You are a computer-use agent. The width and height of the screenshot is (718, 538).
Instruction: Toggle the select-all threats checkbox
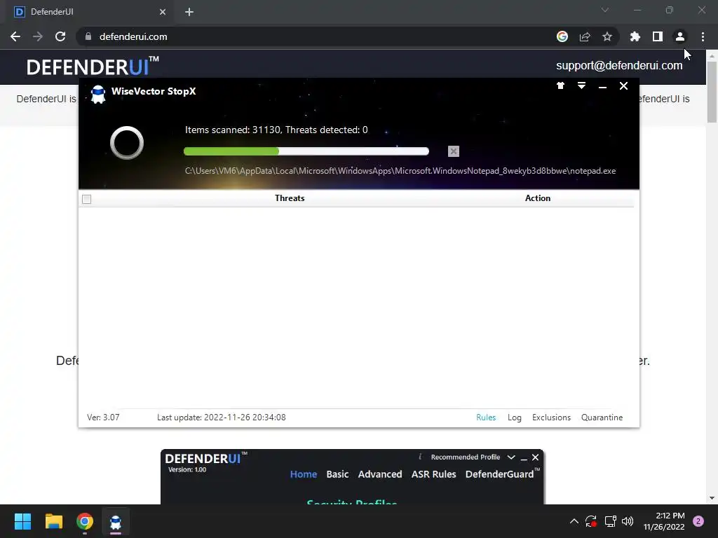pyautogui.click(x=86, y=199)
